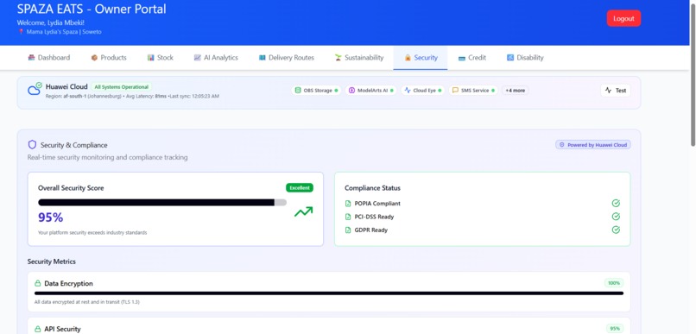
Task: Open the Stock tab
Action: [161, 58]
